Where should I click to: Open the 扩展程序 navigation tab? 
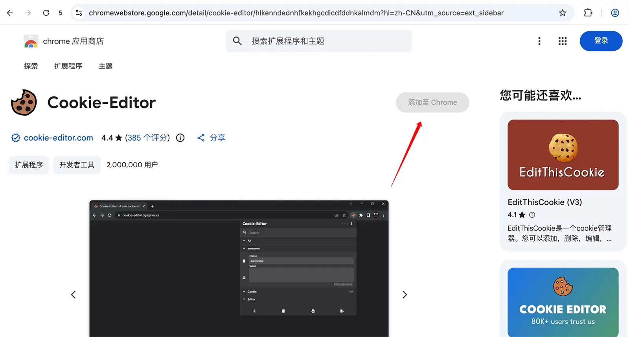(68, 66)
